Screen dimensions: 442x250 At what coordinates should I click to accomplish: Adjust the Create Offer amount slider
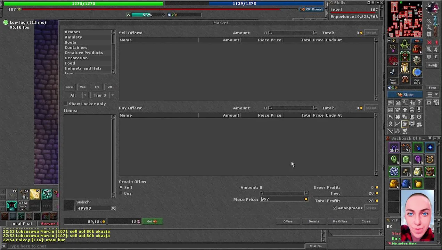pyautogui.click(x=284, y=193)
